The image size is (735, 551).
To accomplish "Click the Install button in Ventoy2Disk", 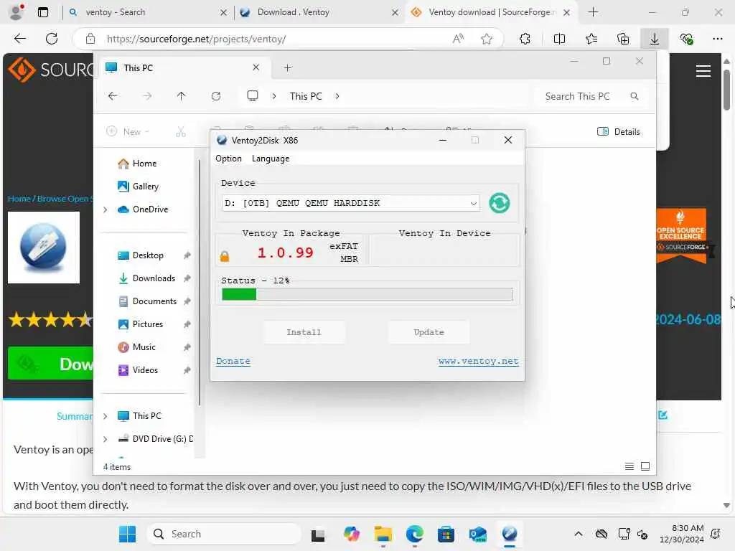I will [304, 332].
